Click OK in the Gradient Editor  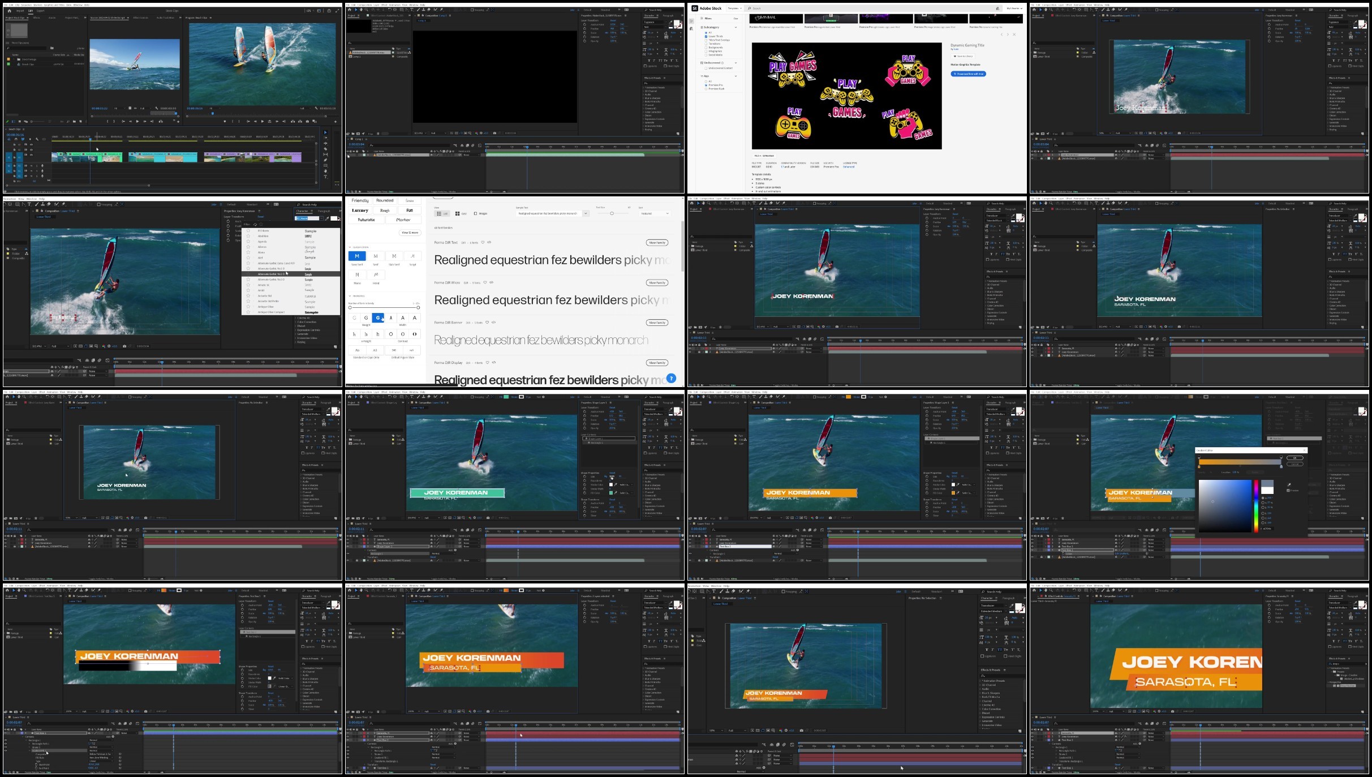[1294, 458]
